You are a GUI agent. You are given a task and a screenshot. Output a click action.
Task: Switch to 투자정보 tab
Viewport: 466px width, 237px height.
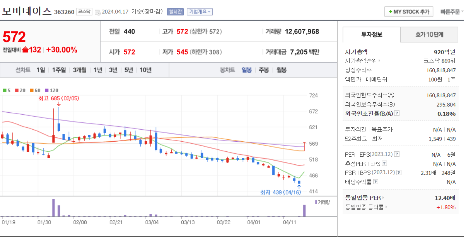(x=372, y=34)
